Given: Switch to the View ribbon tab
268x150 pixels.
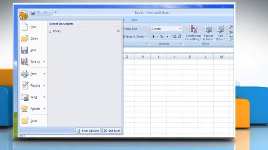Looking at the screenshot, I should 134,20.
